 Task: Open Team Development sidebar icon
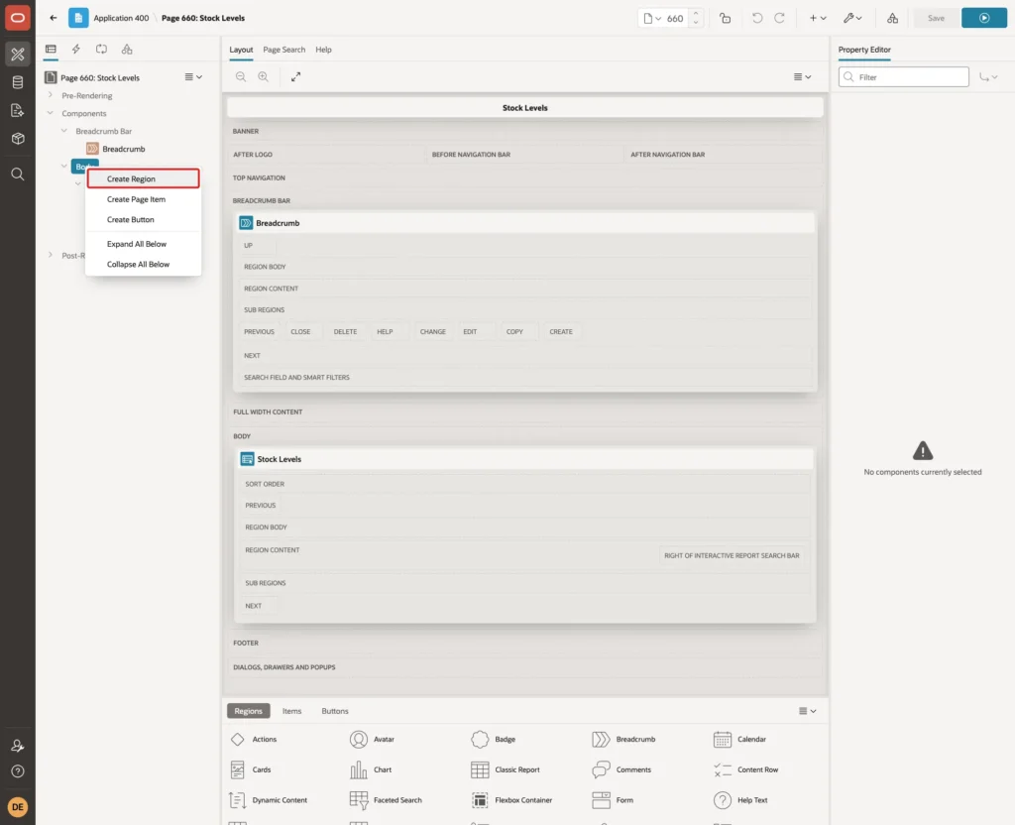pos(18,111)
